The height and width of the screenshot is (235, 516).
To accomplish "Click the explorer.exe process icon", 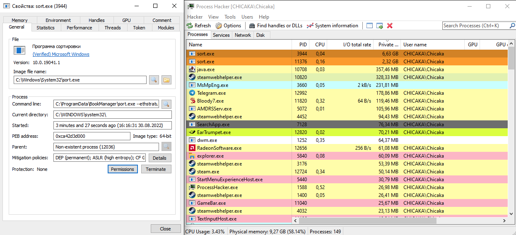I will [x=192, y=156].
